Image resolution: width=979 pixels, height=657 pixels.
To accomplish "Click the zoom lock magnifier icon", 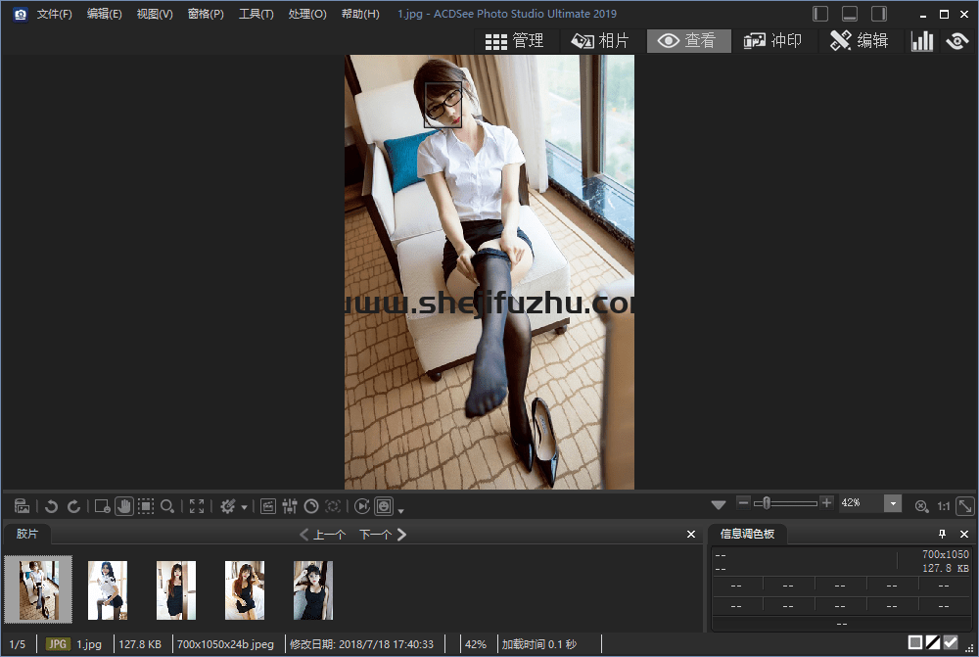I will (921, 506).
